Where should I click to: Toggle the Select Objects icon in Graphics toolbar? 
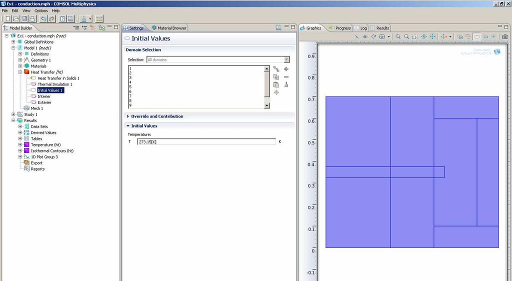(460, 36)
